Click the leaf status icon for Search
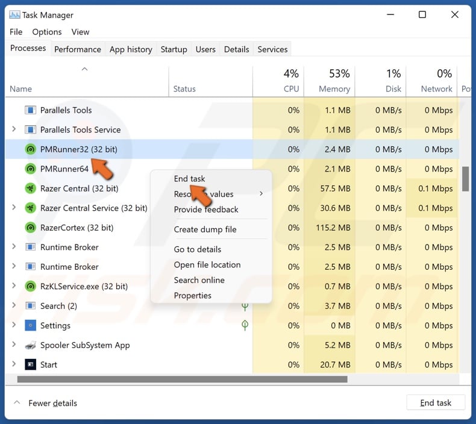This screenshot has height=424, width=476. [x=245, y=307]
